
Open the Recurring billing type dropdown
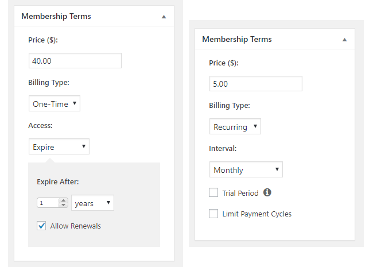235,126
